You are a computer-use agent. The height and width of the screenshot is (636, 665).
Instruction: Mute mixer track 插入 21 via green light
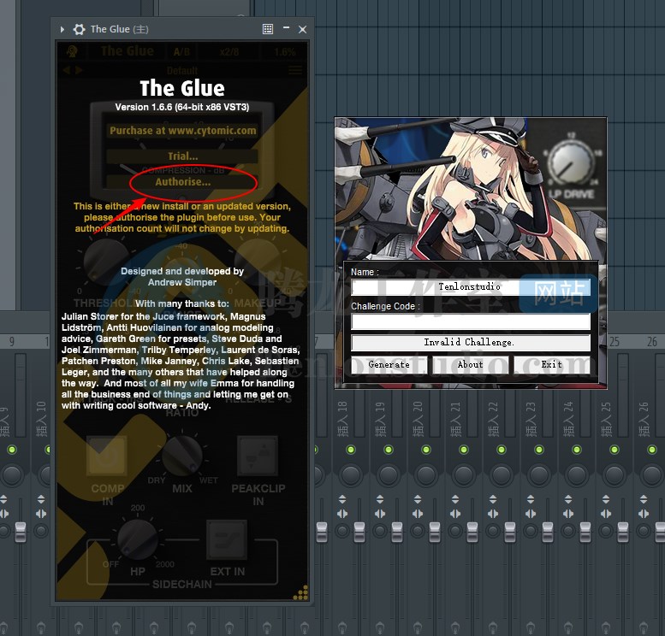464,450
